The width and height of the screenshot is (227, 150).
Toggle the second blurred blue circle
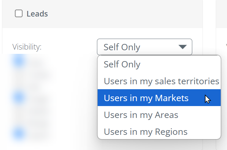coord(19,97)
